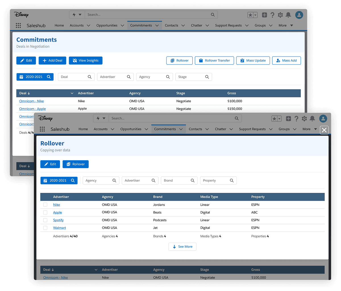Open notifications bell in Commitments window
The height and width of the screenshot is (291, 341).
coord(288,15)
